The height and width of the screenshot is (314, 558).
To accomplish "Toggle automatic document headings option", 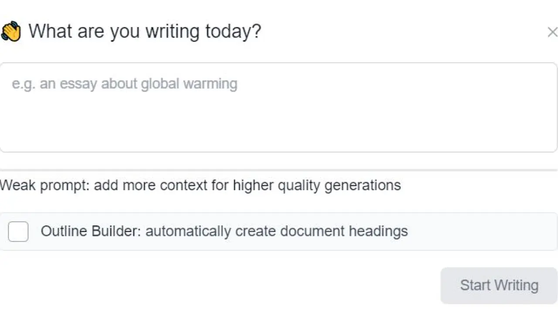I will tap(18, 231).
